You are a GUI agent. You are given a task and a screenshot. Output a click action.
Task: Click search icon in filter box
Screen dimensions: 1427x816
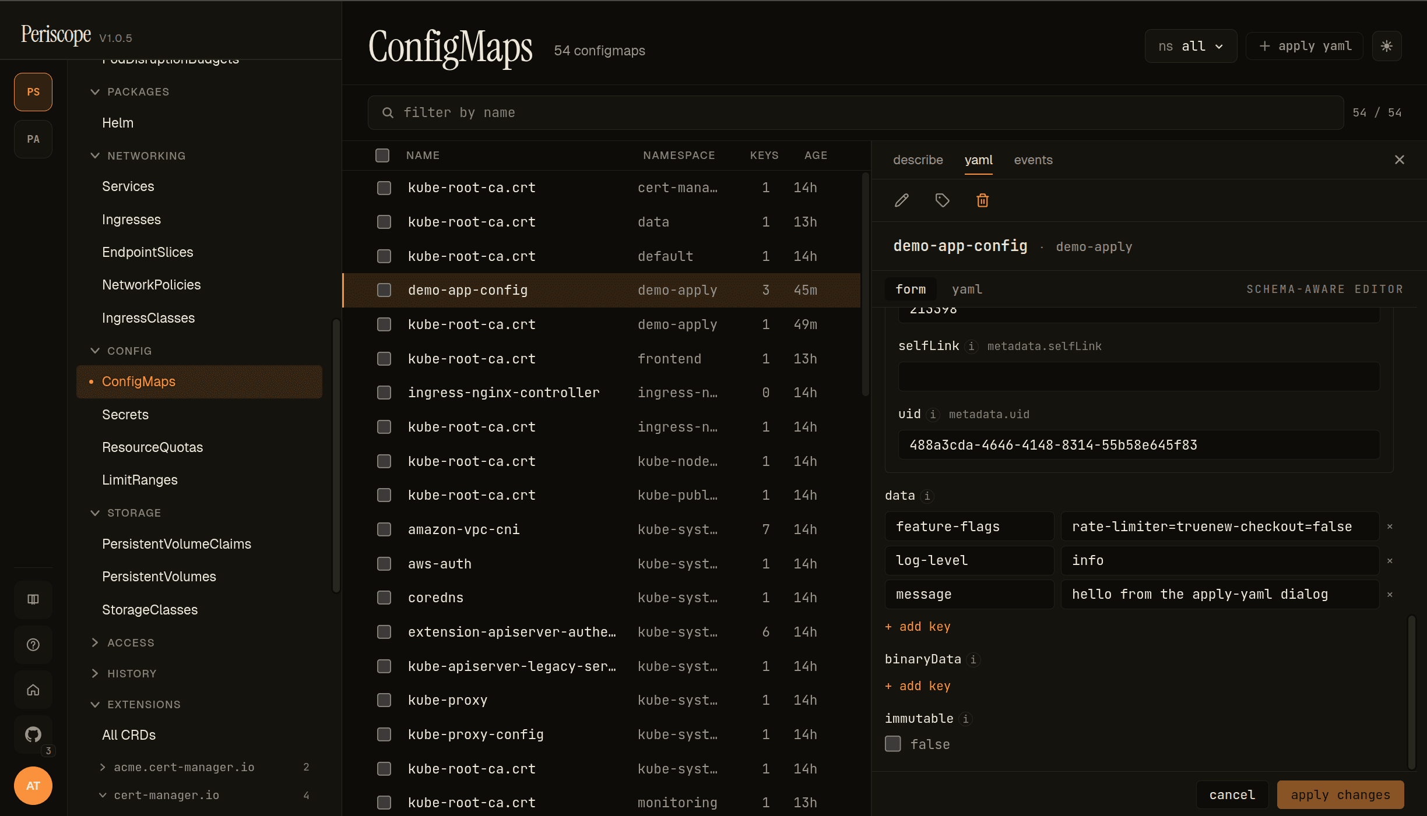[388, 113]
